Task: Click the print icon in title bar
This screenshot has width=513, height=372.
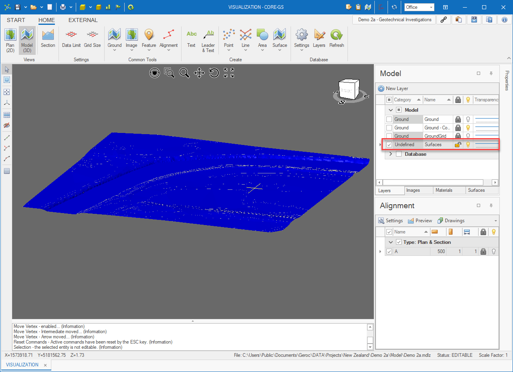Action: pos(63,7)
